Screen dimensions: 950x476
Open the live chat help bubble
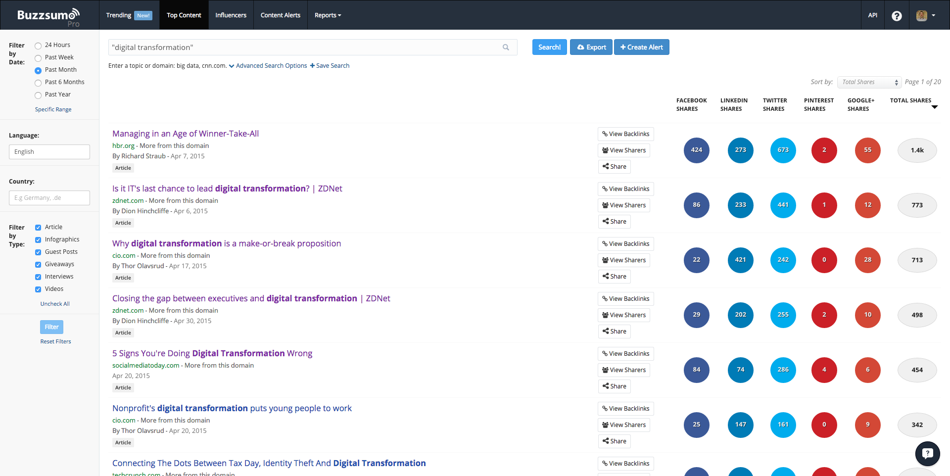(927, 453)
